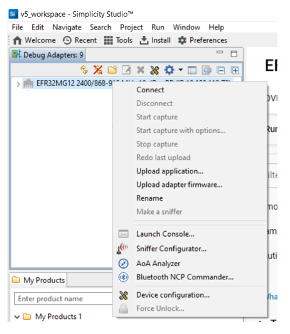Open the Search menu
Image resolution: width=290 pixels, height=334 pixels.
(100, 27)
